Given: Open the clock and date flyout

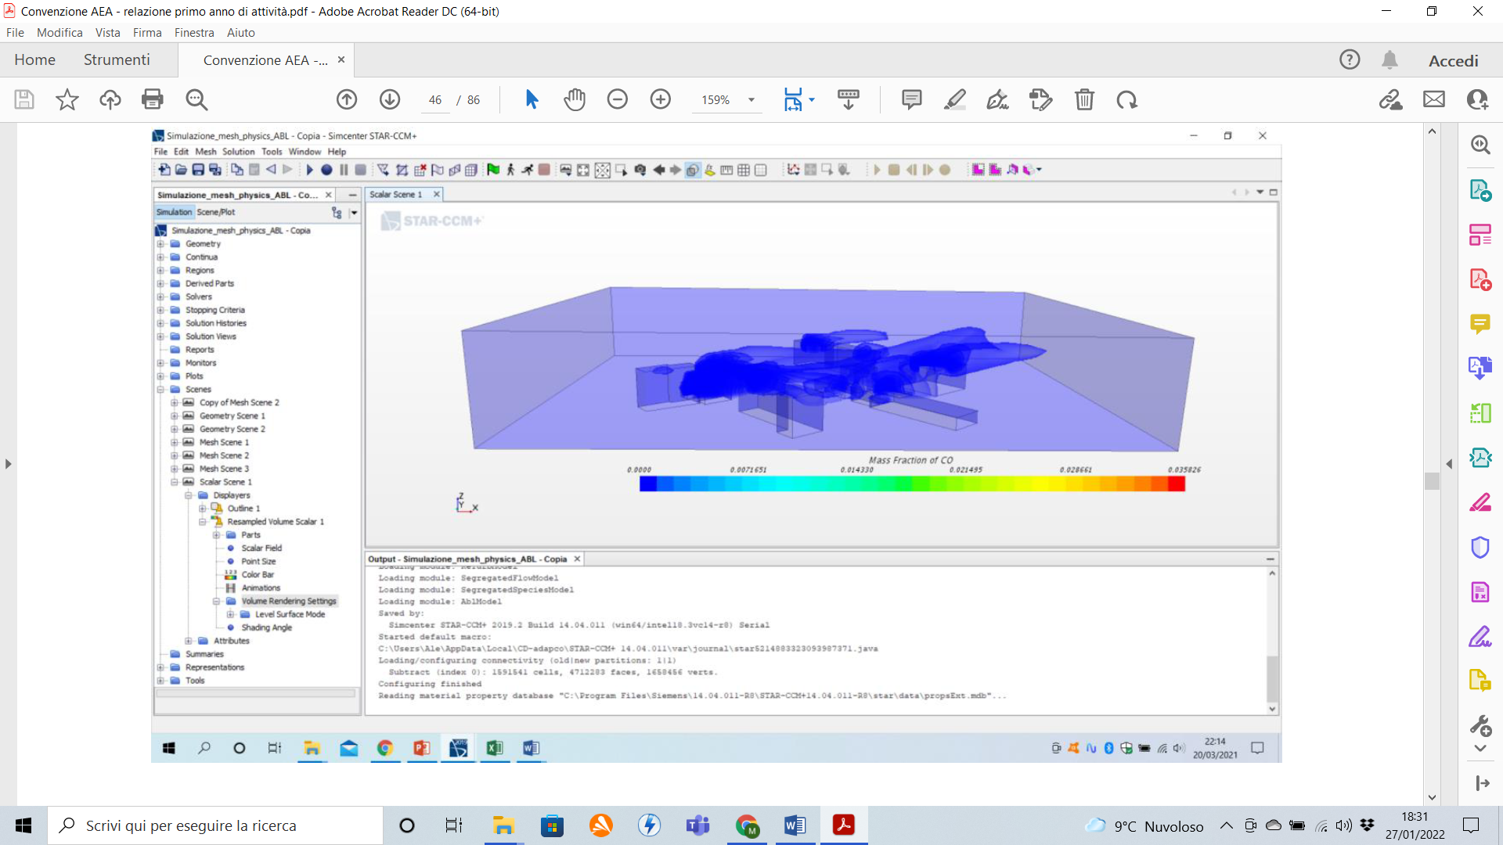Looking at the screenshot, I should pos(1415,825).
